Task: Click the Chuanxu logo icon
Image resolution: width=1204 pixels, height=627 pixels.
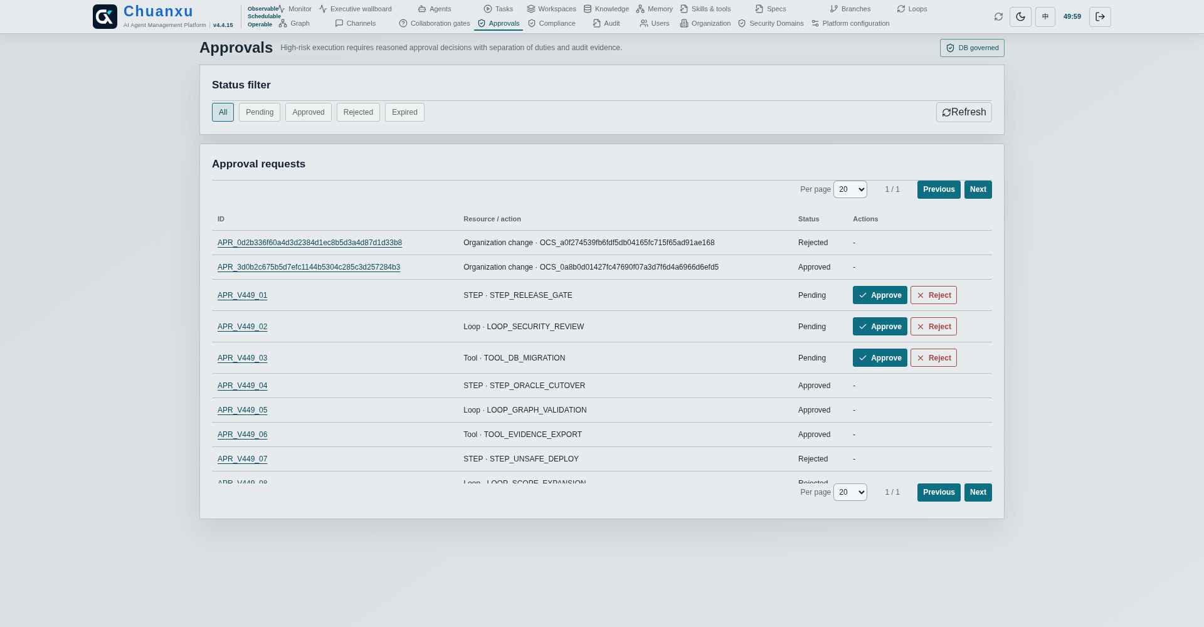Action: point(105,16)
